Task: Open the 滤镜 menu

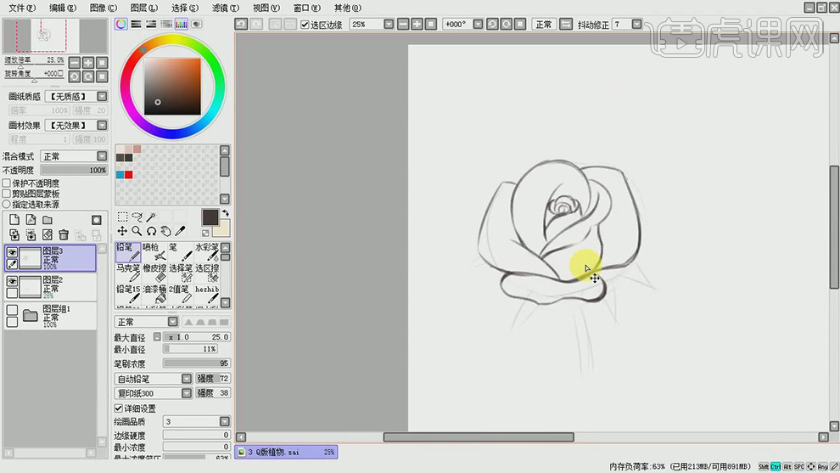Action: click(x=224, y=8)
